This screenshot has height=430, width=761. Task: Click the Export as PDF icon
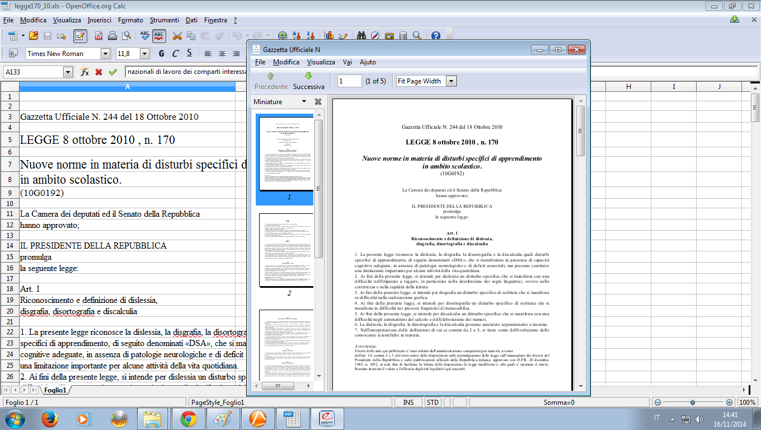[x=98, y=36]
